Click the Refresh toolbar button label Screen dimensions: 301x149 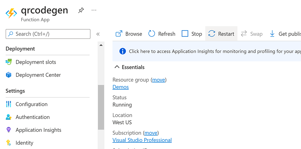pos(166,34)
